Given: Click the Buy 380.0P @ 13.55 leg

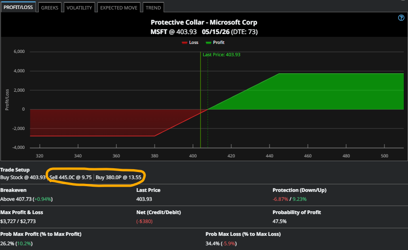Looking at the screenshot, I should 118,177.
